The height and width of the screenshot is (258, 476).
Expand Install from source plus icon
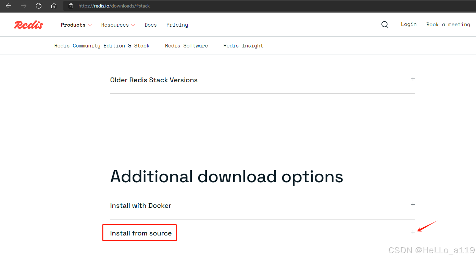pyautogui.click(x=413, y=232)
